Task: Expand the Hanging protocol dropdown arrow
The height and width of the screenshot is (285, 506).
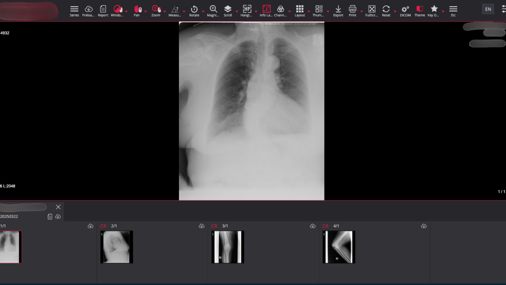Action: click(x=256, y=11)
